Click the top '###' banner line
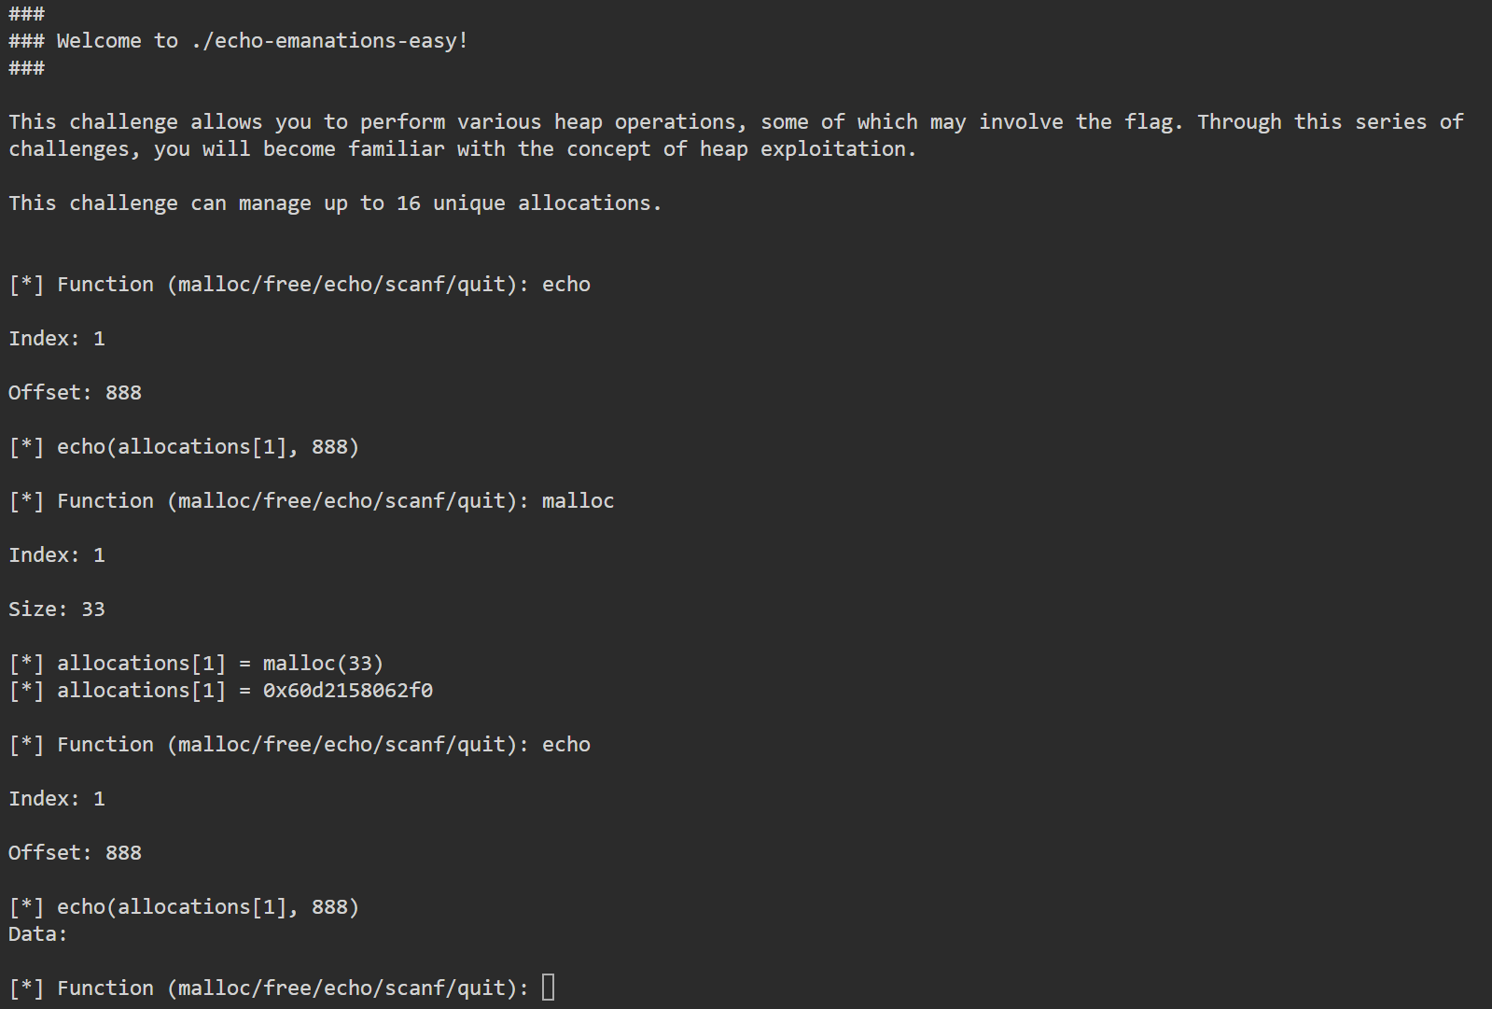This screenshot has width=1492, height=1009. tap(26, 13)
